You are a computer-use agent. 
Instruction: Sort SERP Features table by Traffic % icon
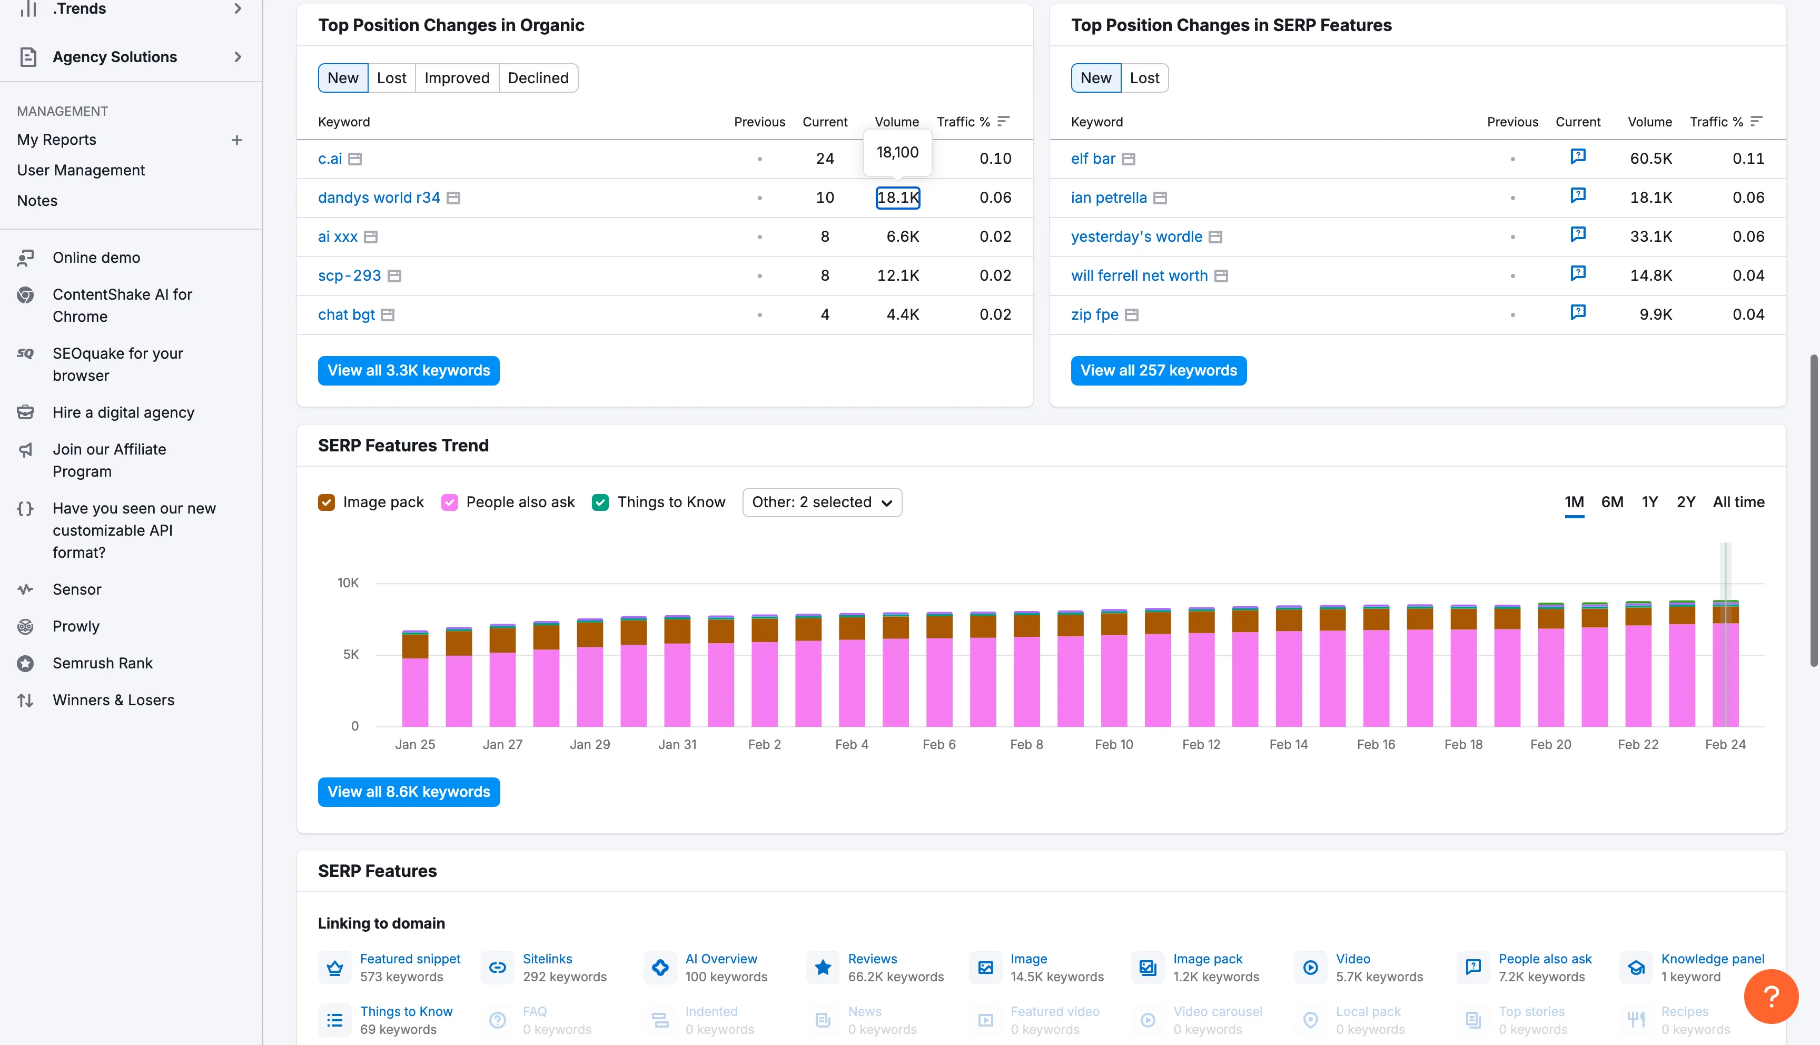[x=1757, y=121]
